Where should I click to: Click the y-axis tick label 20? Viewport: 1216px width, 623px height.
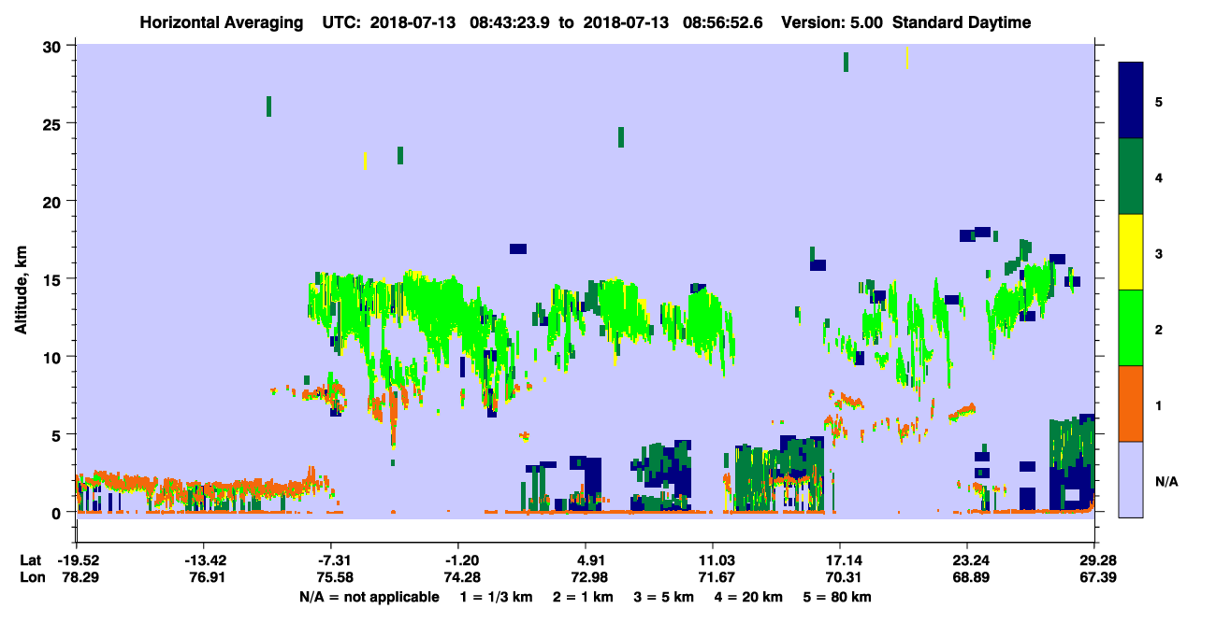click(52, 201)
